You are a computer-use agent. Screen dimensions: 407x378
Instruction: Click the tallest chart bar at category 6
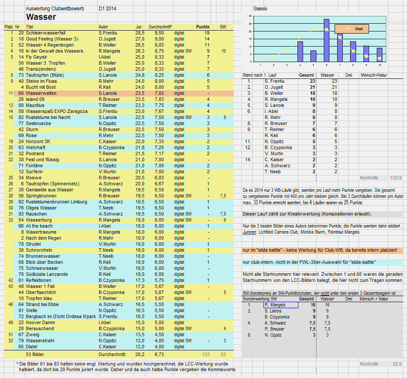326,40
